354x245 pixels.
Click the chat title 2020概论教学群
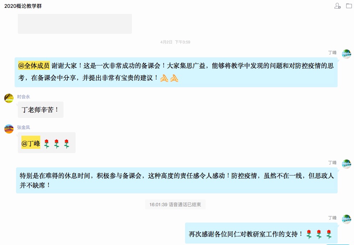[23, 6]
